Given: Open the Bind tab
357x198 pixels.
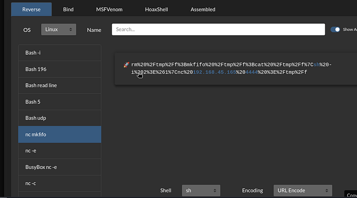Looking at the screenshot, I should [x=68, y=9].
